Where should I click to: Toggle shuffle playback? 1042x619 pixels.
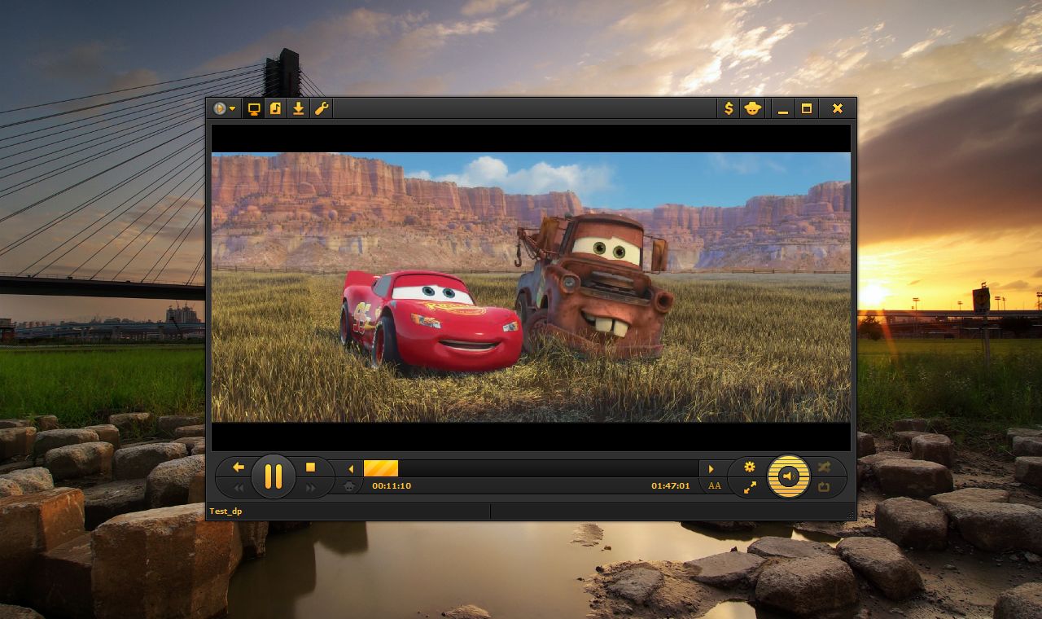[825, 467]
